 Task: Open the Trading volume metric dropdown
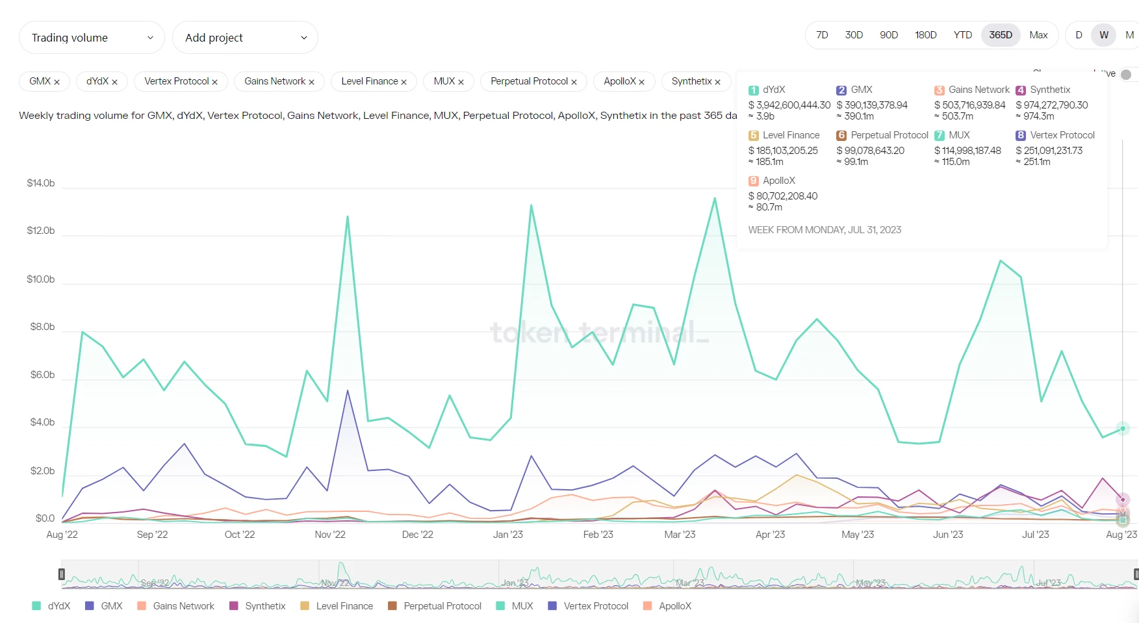[x=92, y=38]
